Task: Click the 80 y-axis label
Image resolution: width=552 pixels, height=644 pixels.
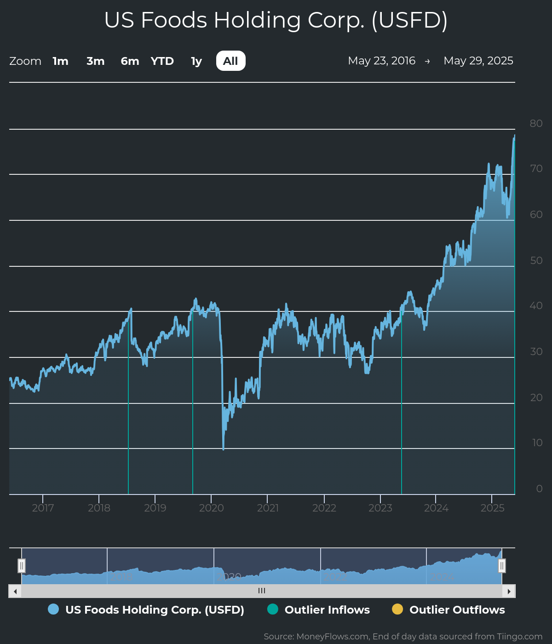Action: pos(536,123)
